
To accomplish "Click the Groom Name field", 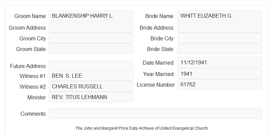I will pyautogui.click(x=91, y=16).
